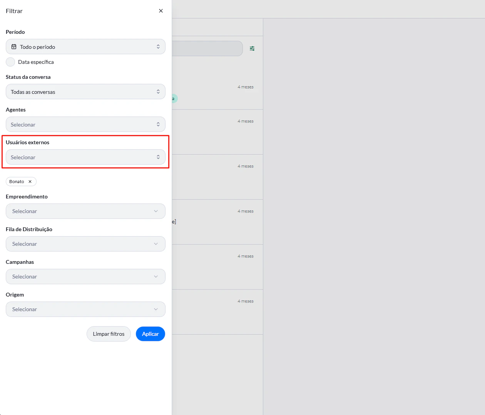Click the Campanhas chevron arrow
The image size is (485, 415).
click(156, 277)
